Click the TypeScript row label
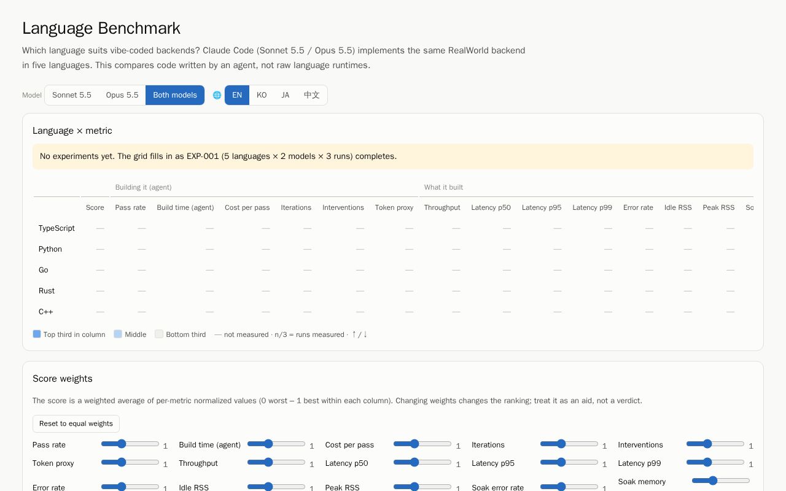Image resolution: width=786 pixels, height=491 pixels. (x=56, y=228)
